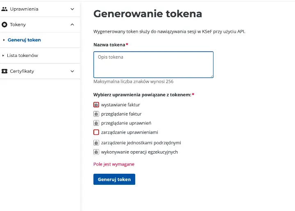Open the Lista tokenów menu item
Image resolution: width=295 pixels, height=211 pixels.
click(23, 55)
